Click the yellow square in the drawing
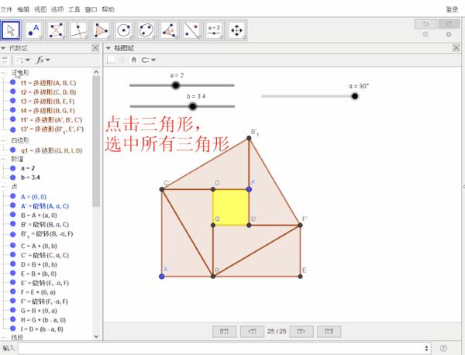465x355 pixels. pos(231,207)
